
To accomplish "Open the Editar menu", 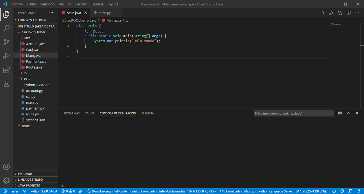I will tap(31, 4).
